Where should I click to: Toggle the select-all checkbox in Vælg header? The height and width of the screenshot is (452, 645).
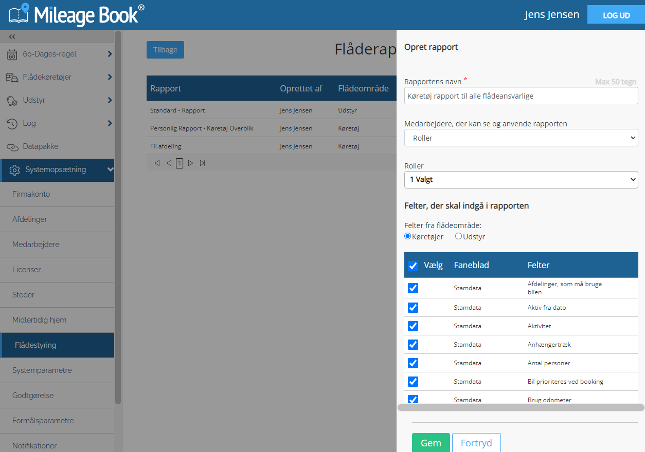pyautogui.click(x=413, y=266)
